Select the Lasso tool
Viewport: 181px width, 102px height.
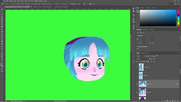2,14
